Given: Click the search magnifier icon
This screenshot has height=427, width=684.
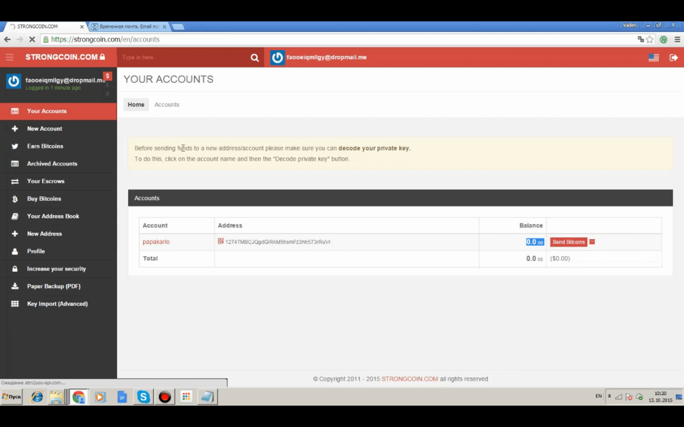Looking at the screenshot, I should (254, 58).
